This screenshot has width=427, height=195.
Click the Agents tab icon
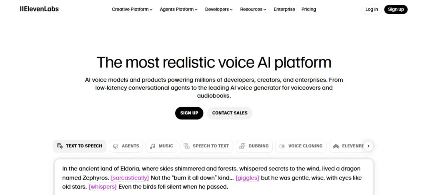coord(116,146)
